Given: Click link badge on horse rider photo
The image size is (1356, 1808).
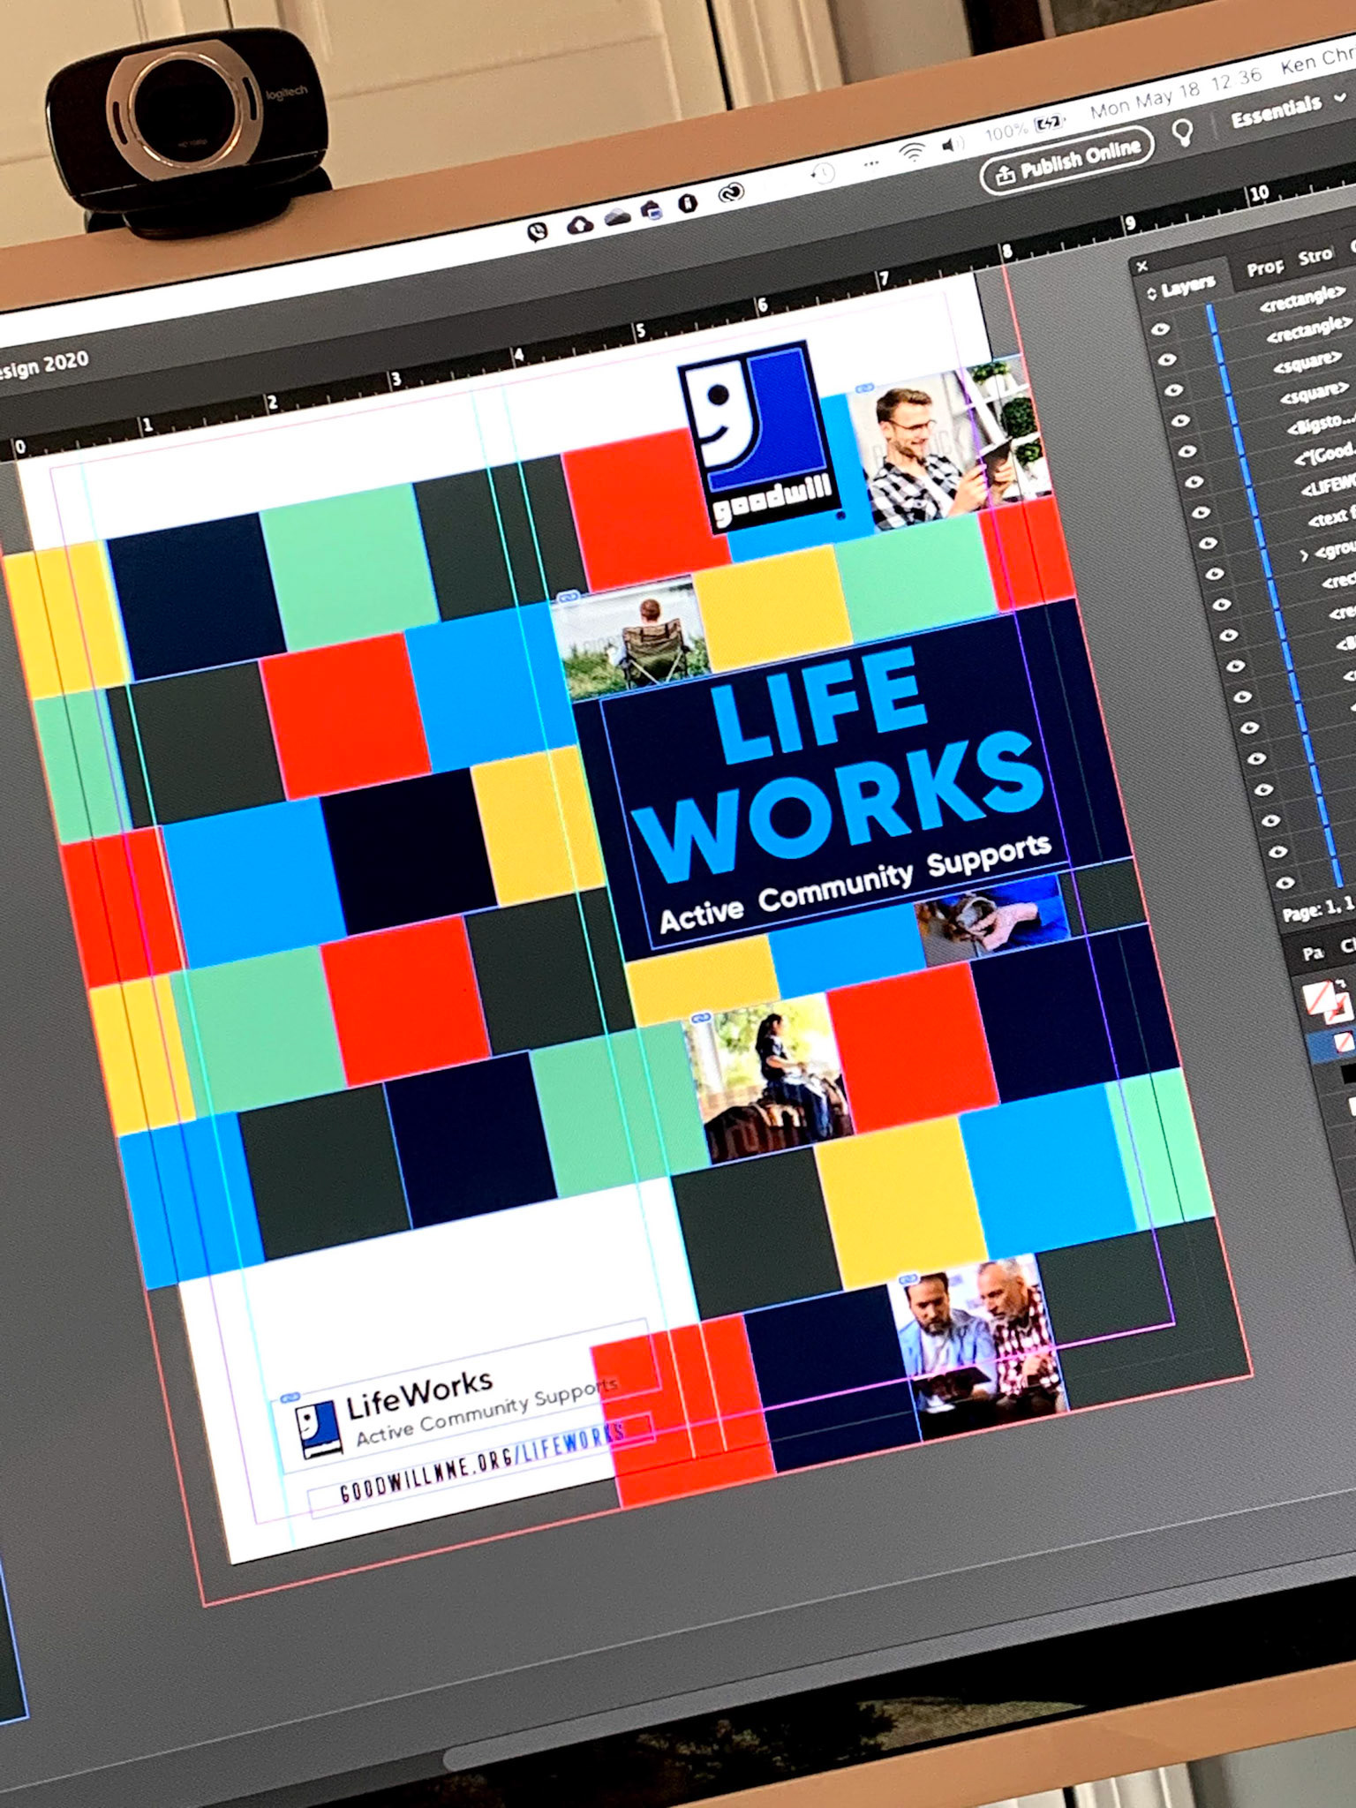Looking at the screenshot, I should (x=701, y=1019).
